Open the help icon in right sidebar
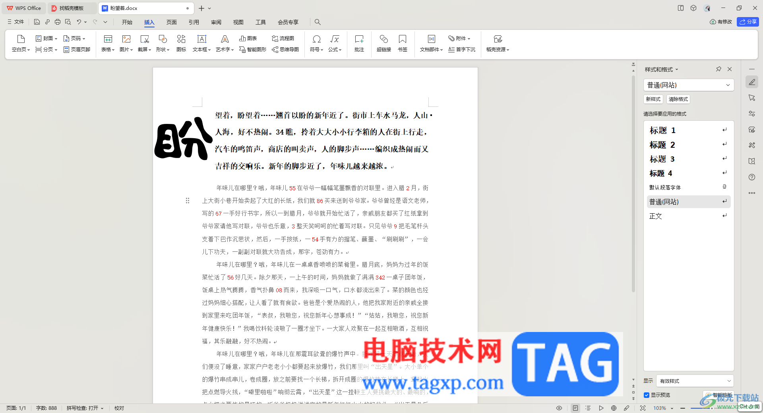 click(x=752, y=177)
